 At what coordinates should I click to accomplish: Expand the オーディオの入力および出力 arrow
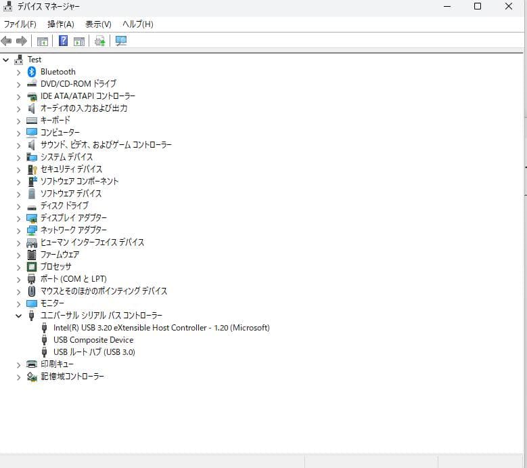click(x=18, y=108)
